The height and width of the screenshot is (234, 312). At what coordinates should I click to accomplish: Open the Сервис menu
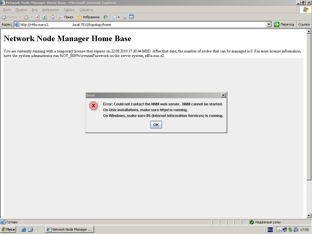tap(69, 10)
